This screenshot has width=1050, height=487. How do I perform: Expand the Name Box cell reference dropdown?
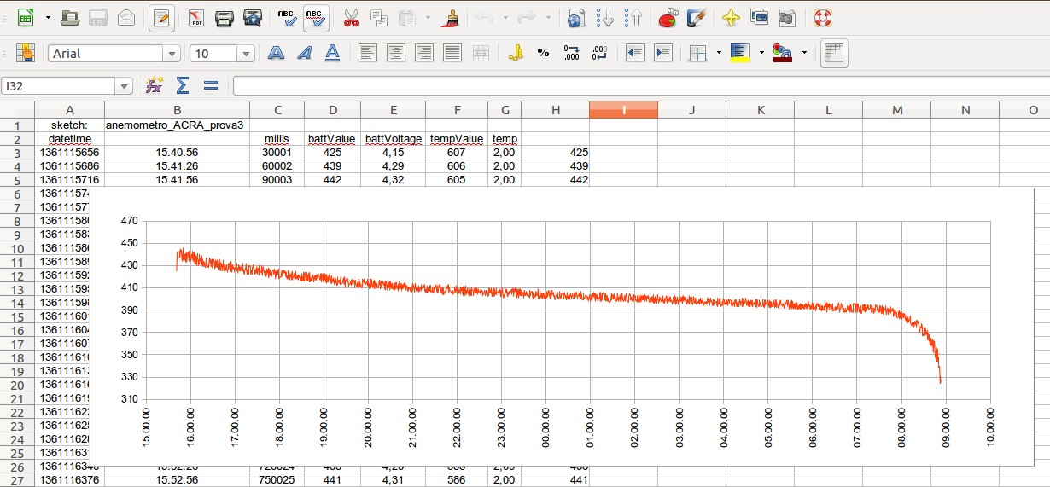[125, 86]
